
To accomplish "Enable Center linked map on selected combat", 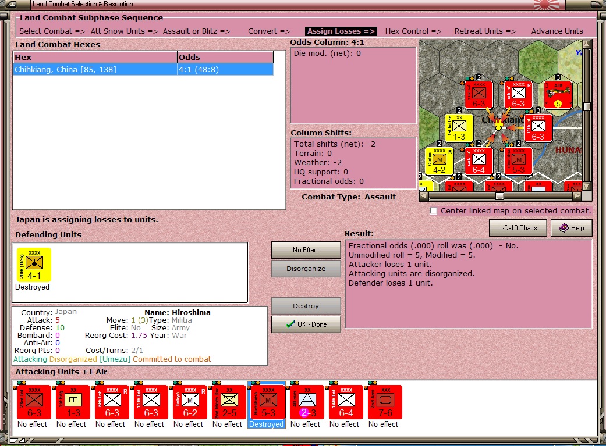I will [434, 211].
